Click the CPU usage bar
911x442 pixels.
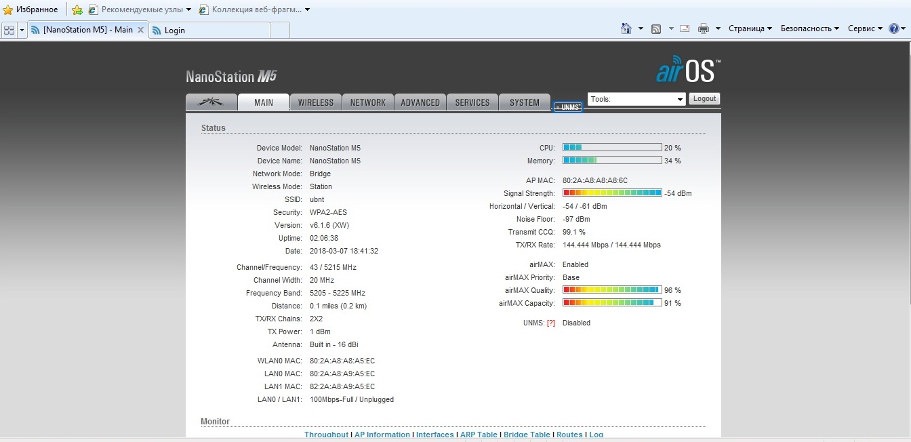[612, 148]
